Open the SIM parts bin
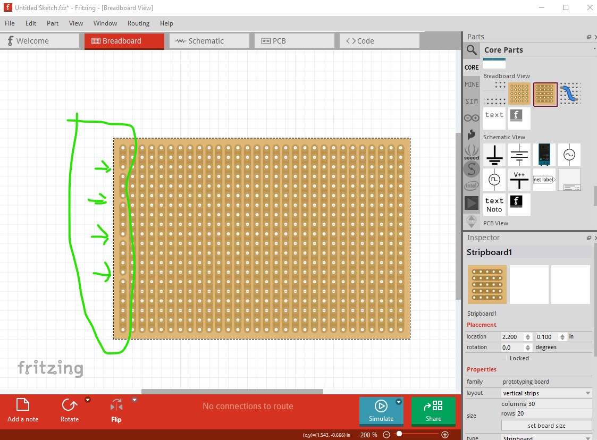The image size is (597, 440). click(x=472, y=101)
